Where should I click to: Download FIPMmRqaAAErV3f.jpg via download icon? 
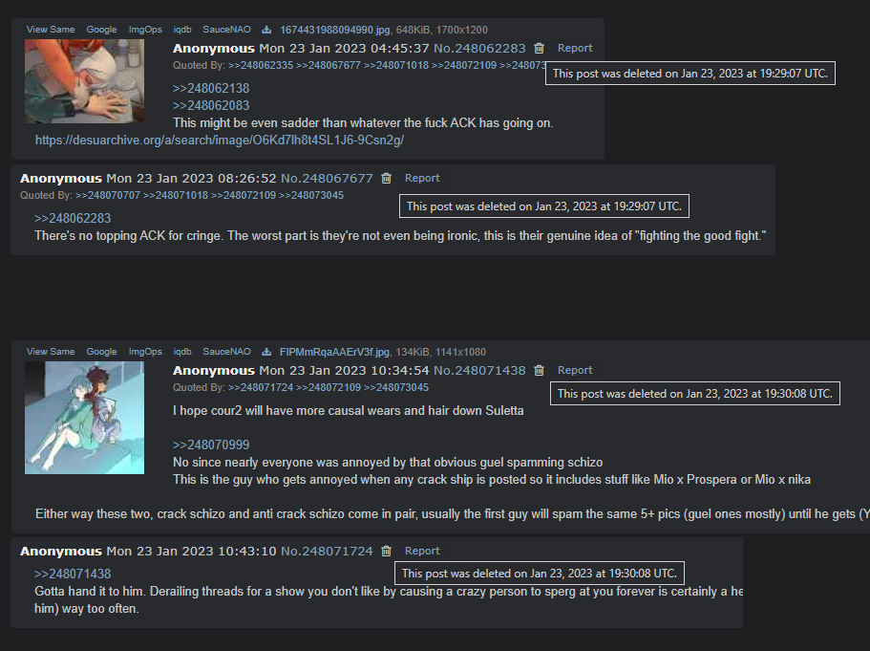pos(266,352)
